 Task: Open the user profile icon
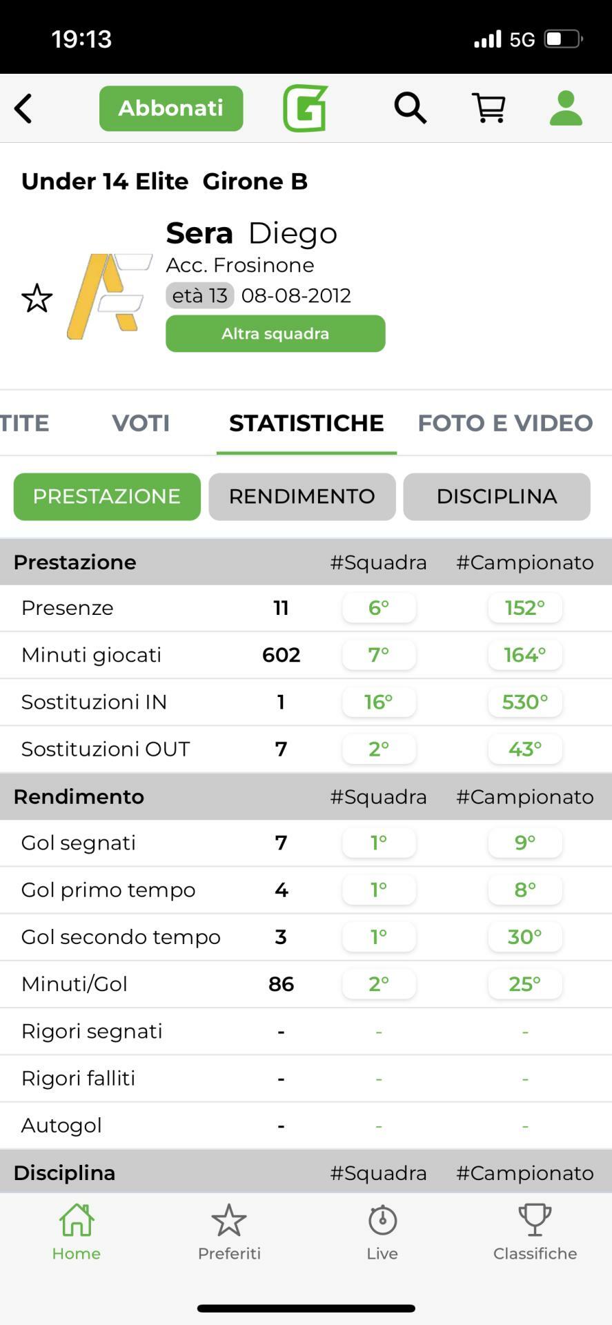pos(566,108)
